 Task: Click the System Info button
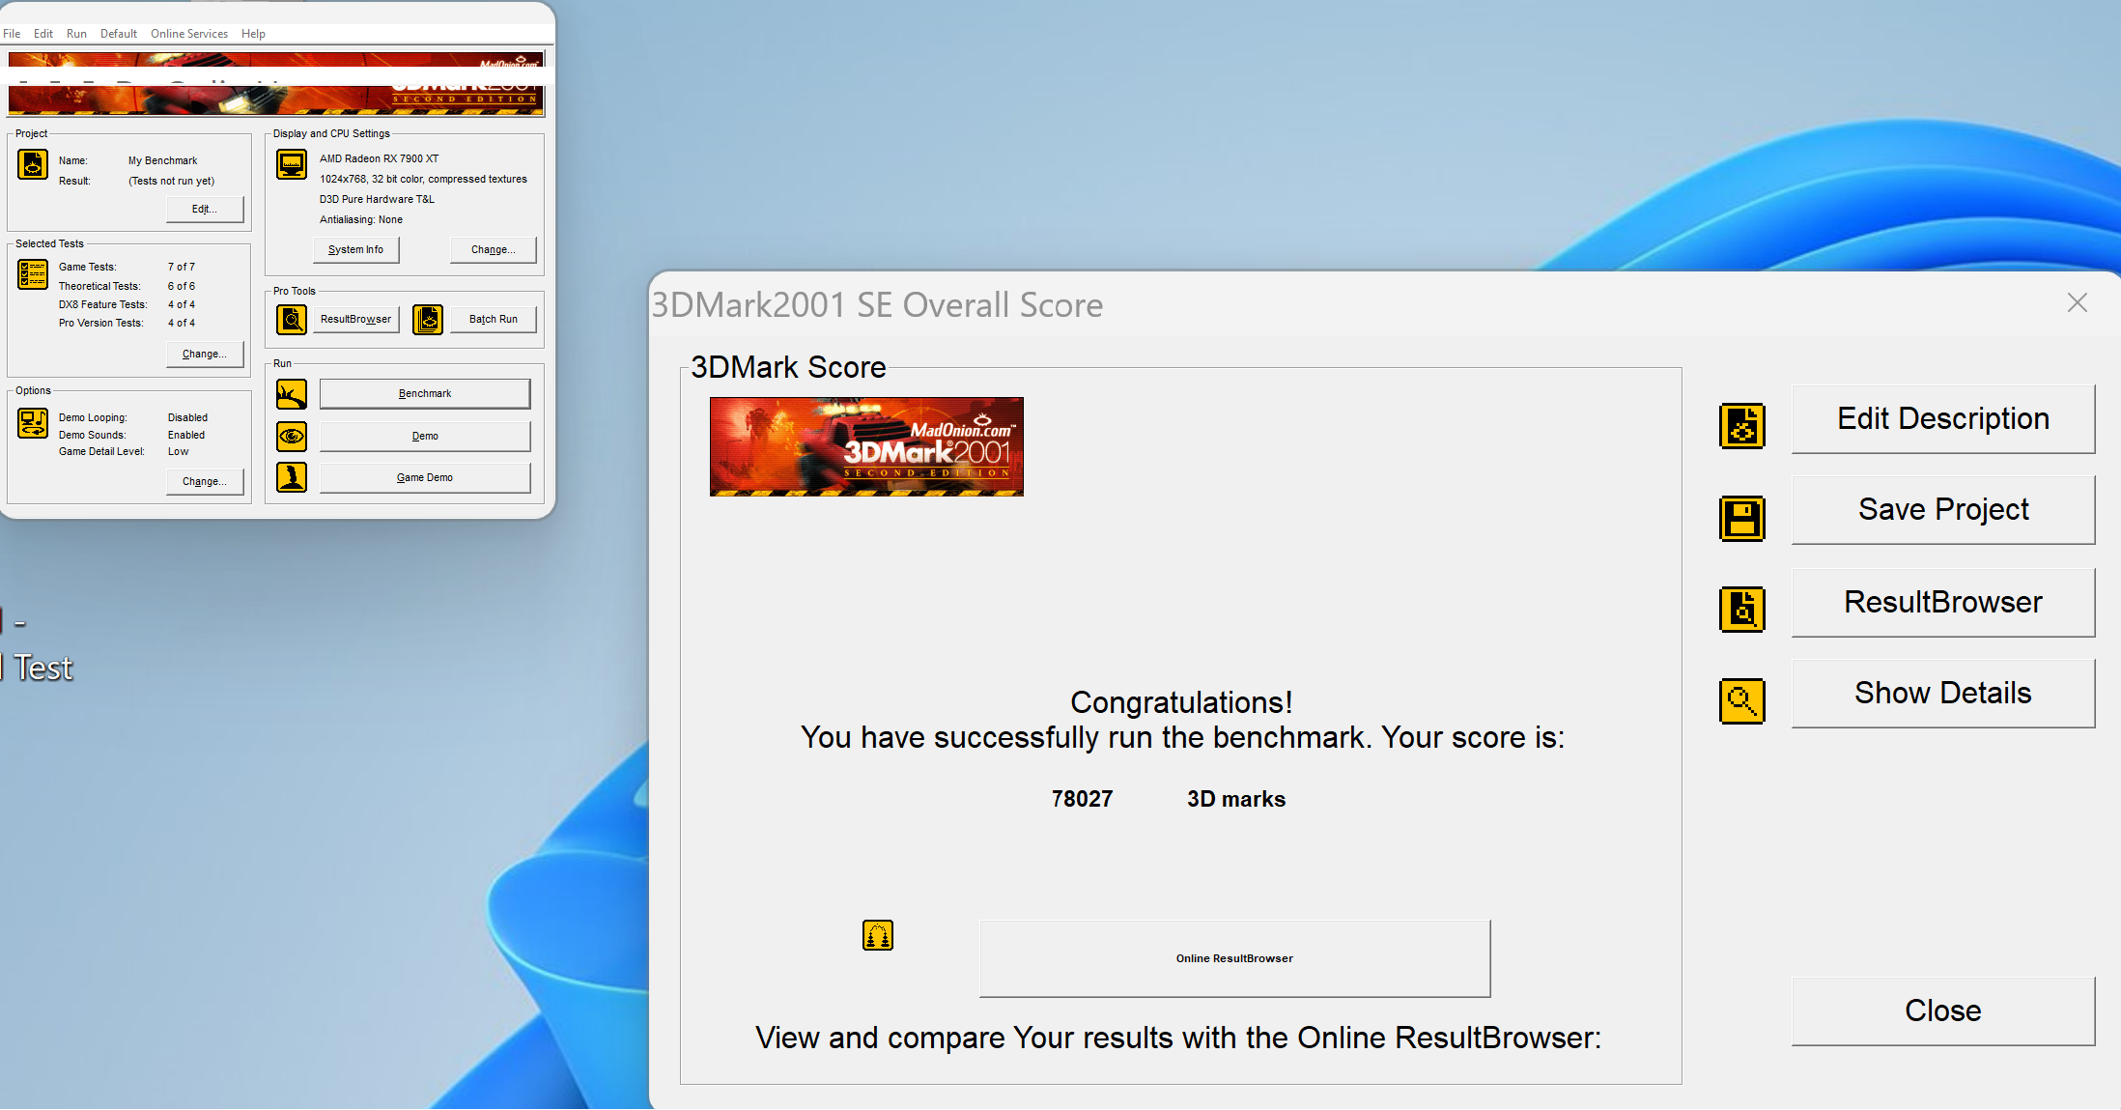355,249
